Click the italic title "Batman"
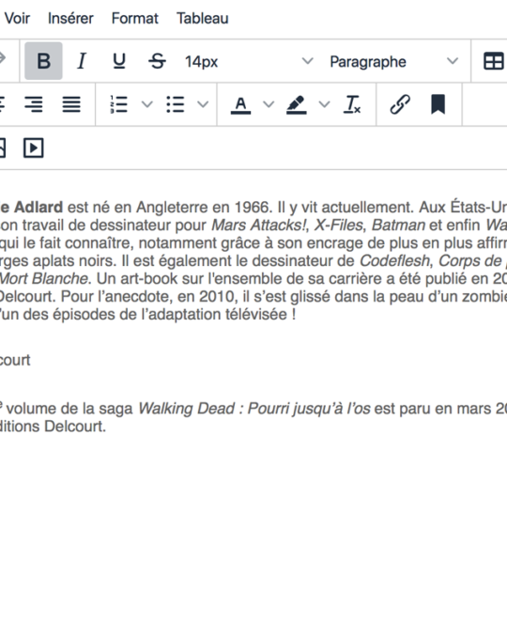507x639 pixels. coord(398,225)
